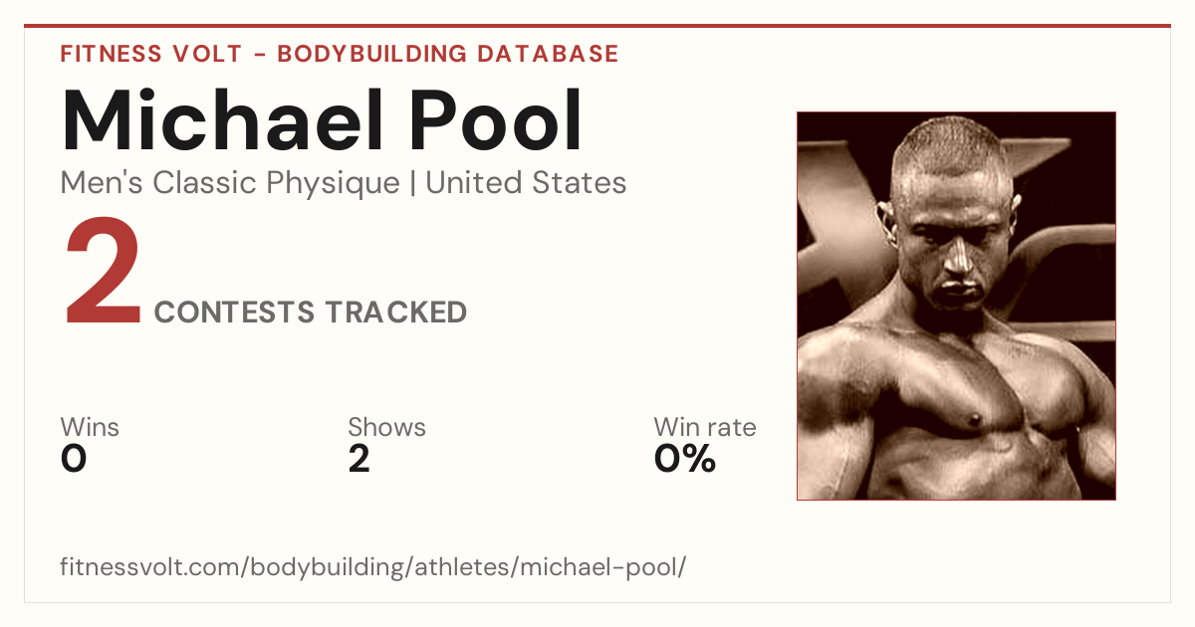Click the Shows stat label
Image resolution: width=1195 pixels, height=627 pixels.
[x=386, y=428]
